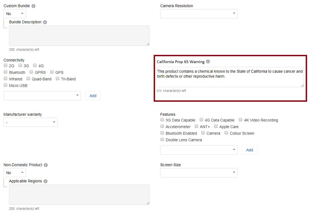Click into the Prop 65 Warning text area
The height and width of the screenshot is (214, 315).
(x=230, y=77)
